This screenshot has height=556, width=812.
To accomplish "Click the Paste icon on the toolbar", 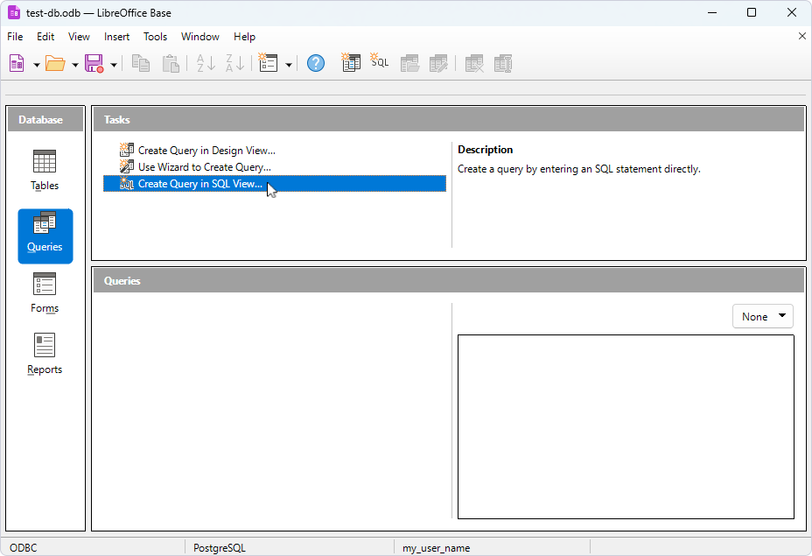I will [x=171, y=62].
